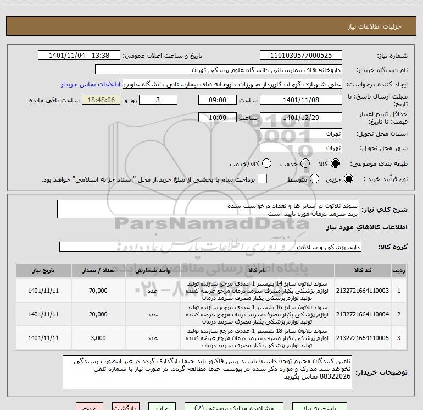This screenshot has height=410, width=423.
Task: Click the response deadline date 1401/11/08
Action: 301,100
